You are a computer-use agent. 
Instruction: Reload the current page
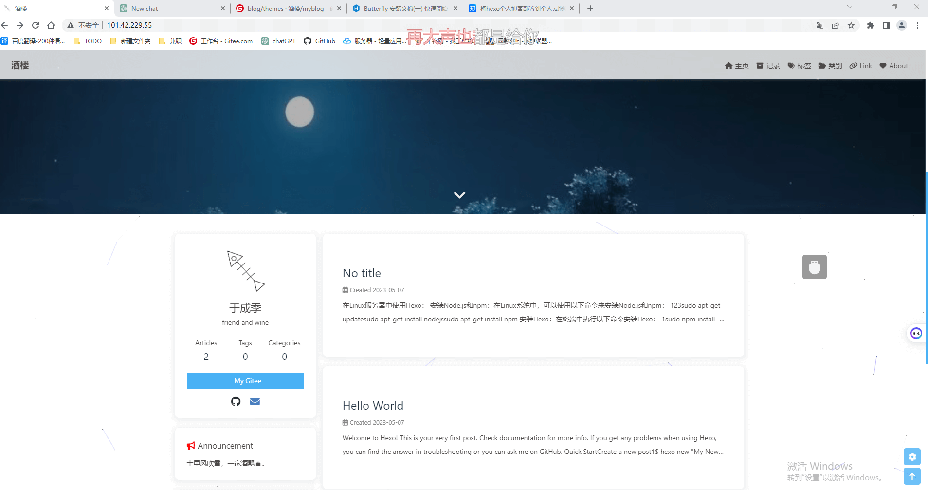[x=36, y=25]
